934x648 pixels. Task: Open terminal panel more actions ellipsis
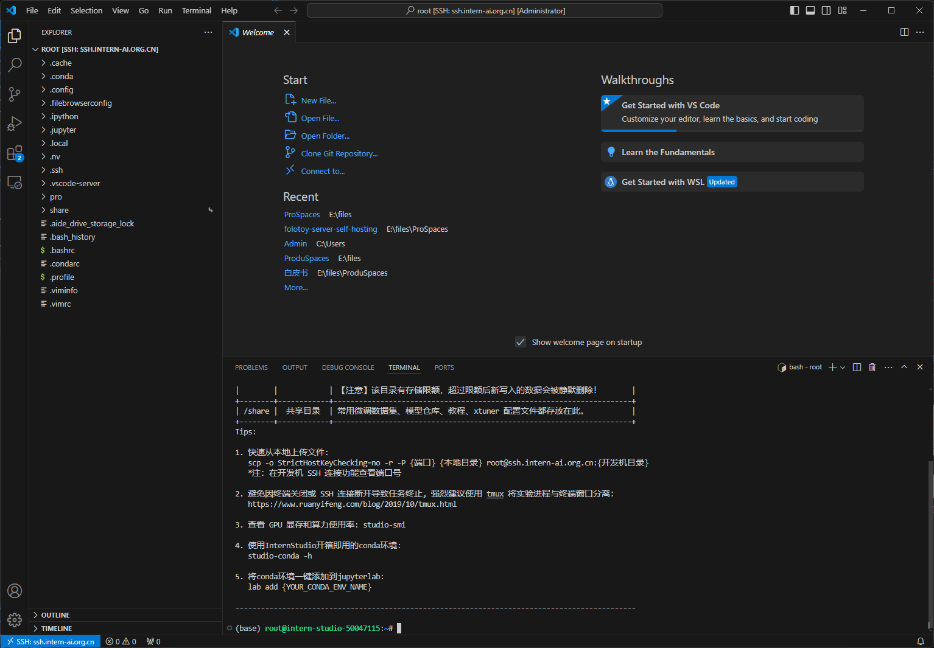pyautogui.click(x=888, y=368)
